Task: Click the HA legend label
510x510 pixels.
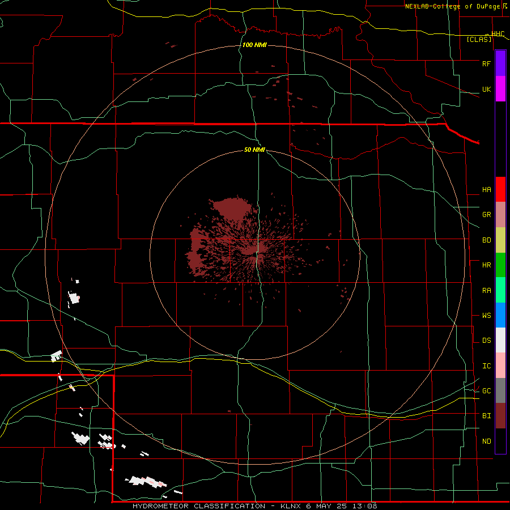Action: 486,190
